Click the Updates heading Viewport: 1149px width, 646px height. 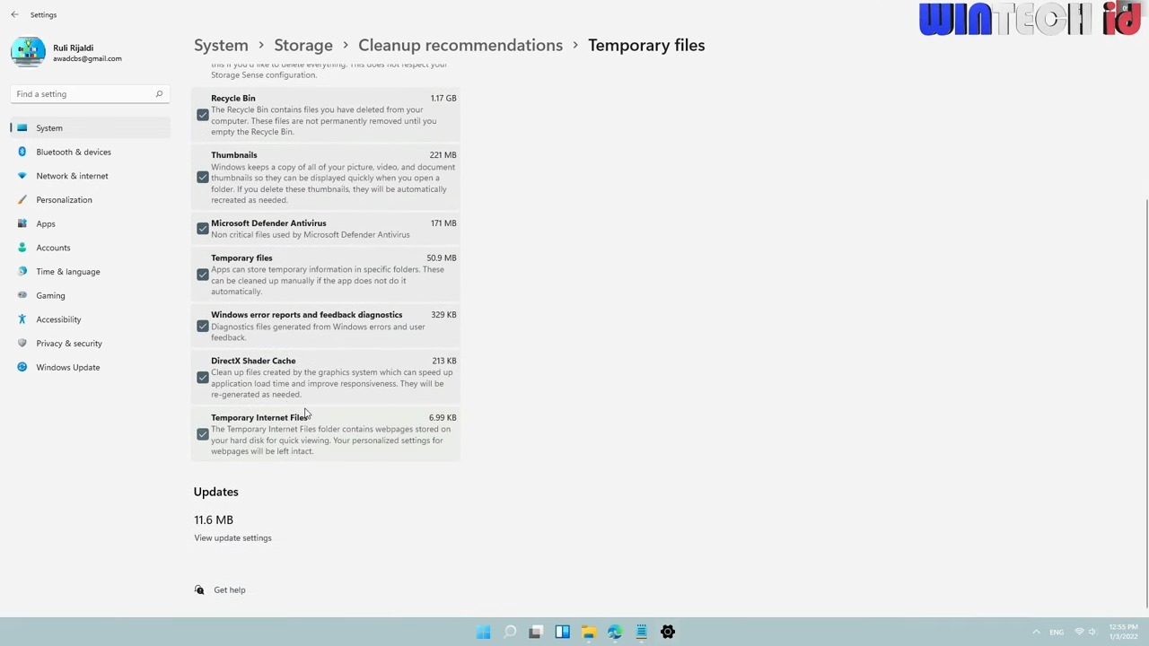point(215,492)
